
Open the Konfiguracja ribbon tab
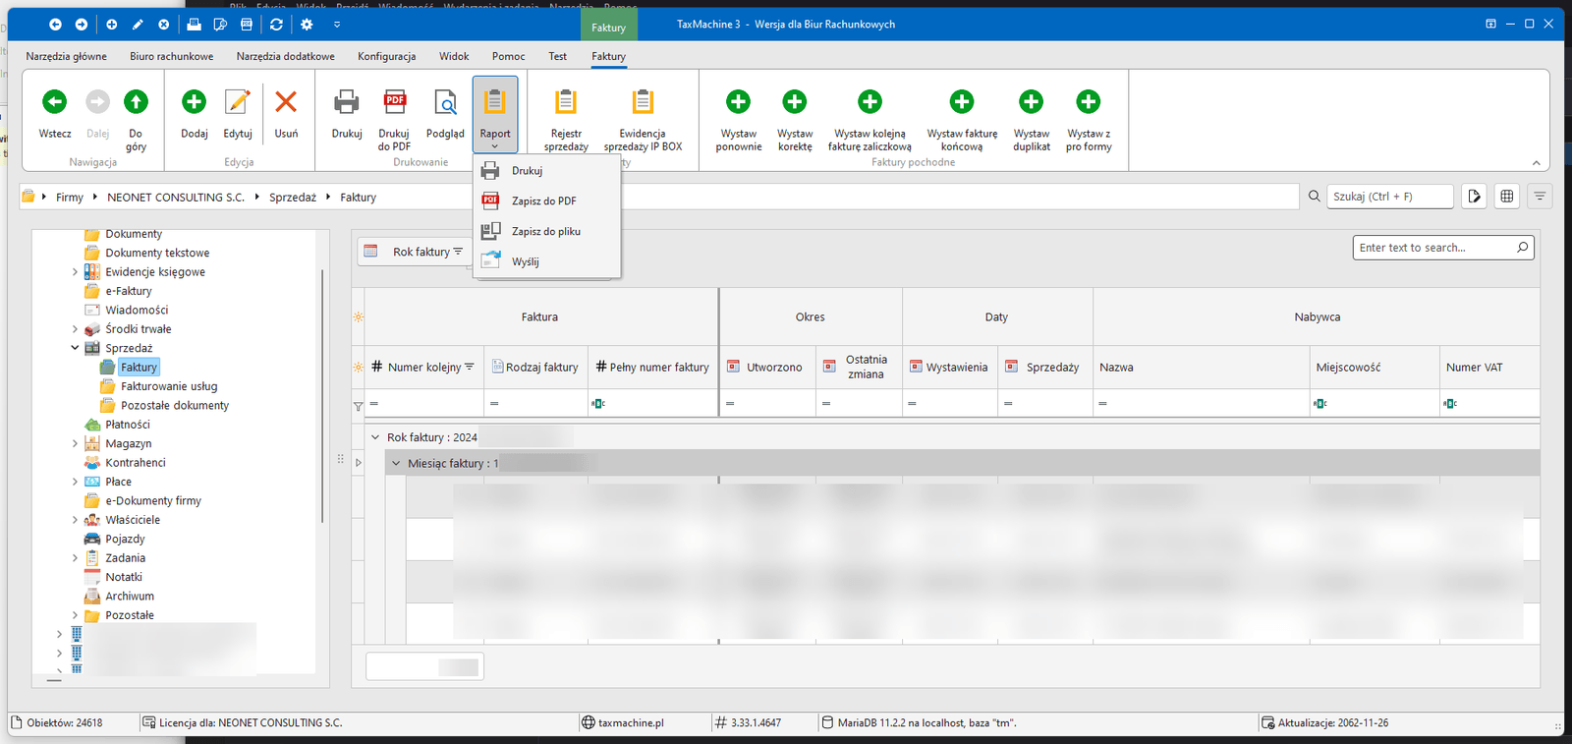(x=386, y=57)
